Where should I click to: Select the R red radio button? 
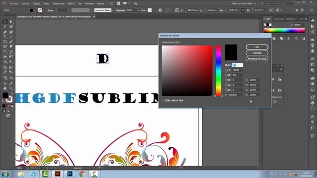(x=226, y=80)
